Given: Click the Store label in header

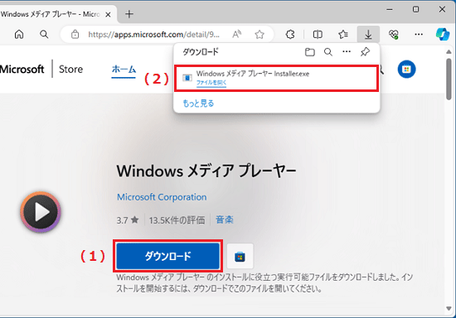Looking at the screenshot, I should pyautogui.click(x=71, y=69).
